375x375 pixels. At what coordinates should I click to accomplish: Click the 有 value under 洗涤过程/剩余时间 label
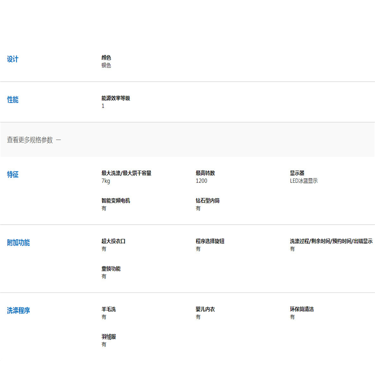pos(292,249)
